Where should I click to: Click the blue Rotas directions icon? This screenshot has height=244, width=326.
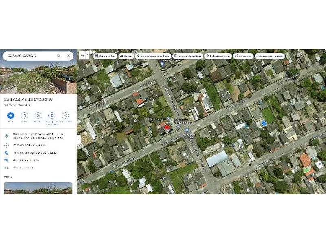point(11,115)
